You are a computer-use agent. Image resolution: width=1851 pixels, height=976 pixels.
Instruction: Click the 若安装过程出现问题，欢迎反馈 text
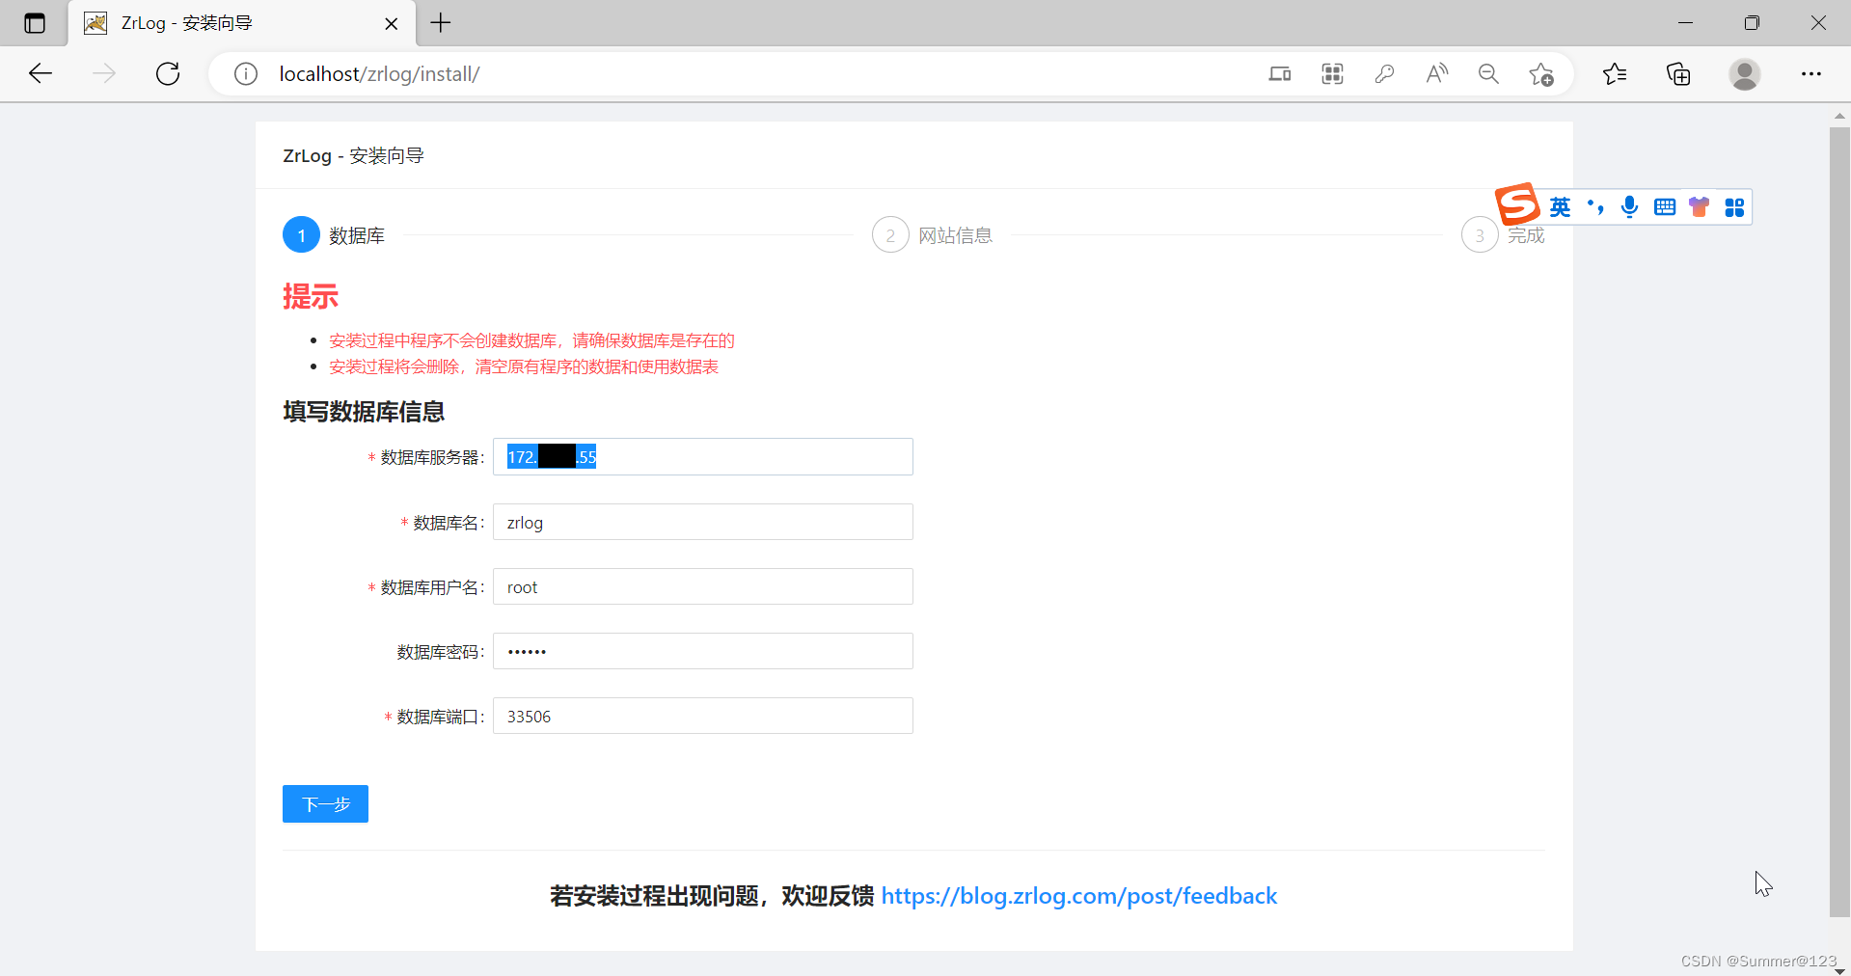pyautogui.click(x=712, y=896)
